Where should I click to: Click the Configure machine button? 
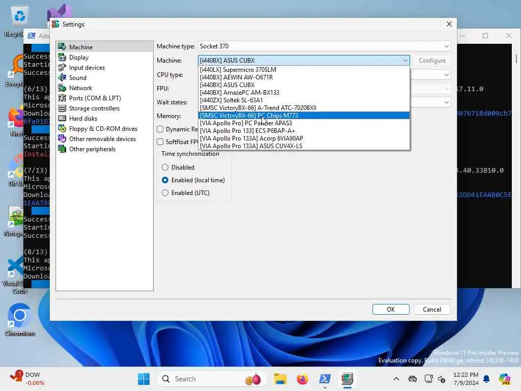tap(432, 61)
